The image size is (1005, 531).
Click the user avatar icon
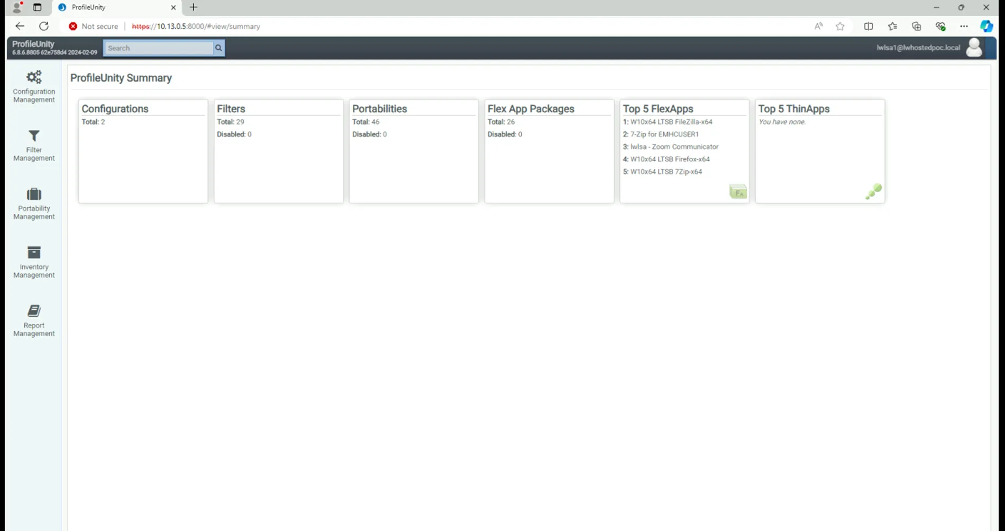(x=974, y=48)
